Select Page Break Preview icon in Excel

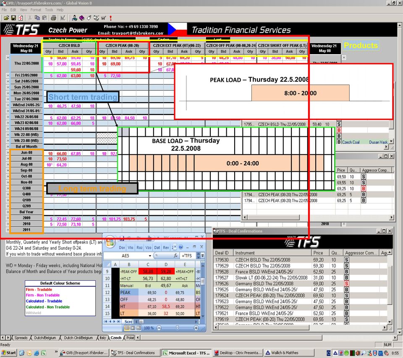(139, 328)
